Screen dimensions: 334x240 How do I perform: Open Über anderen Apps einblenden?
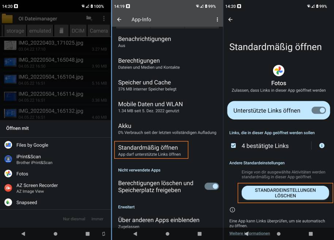168,223
